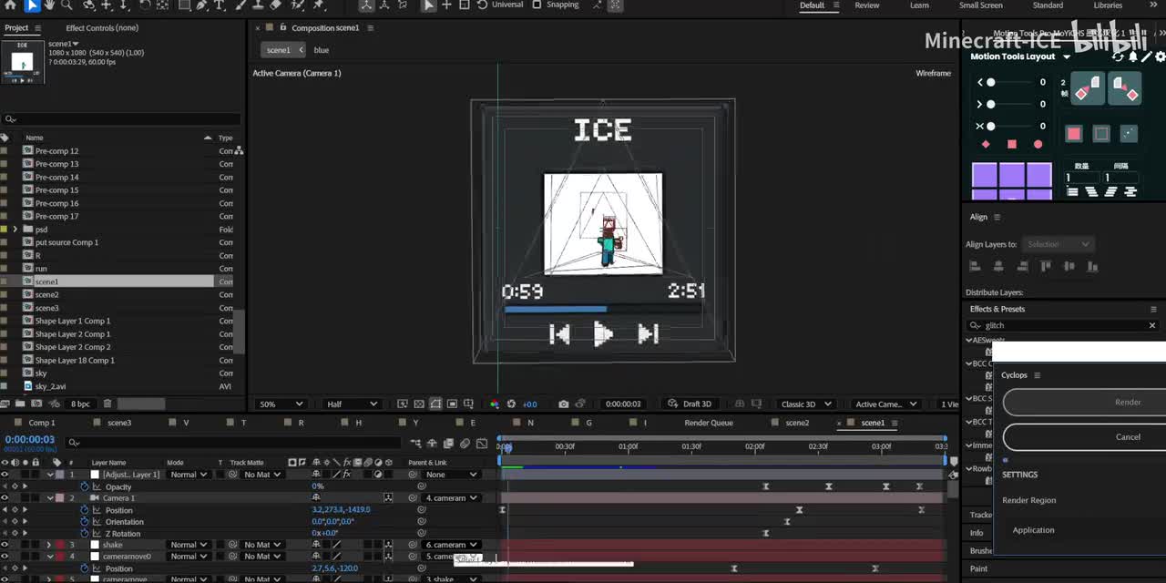The width and height of the screenshot is (1166, 583).
Task: Click the pink diamond keyframe icon
Action: tap(985, 144)
